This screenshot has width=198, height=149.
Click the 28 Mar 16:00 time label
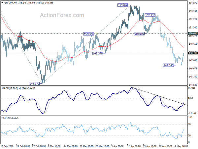(102, 146)
